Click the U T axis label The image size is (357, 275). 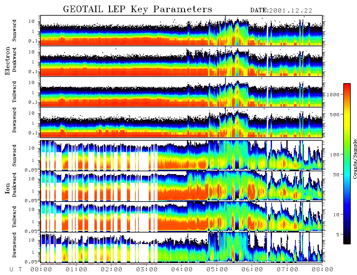tap(16, 269)
